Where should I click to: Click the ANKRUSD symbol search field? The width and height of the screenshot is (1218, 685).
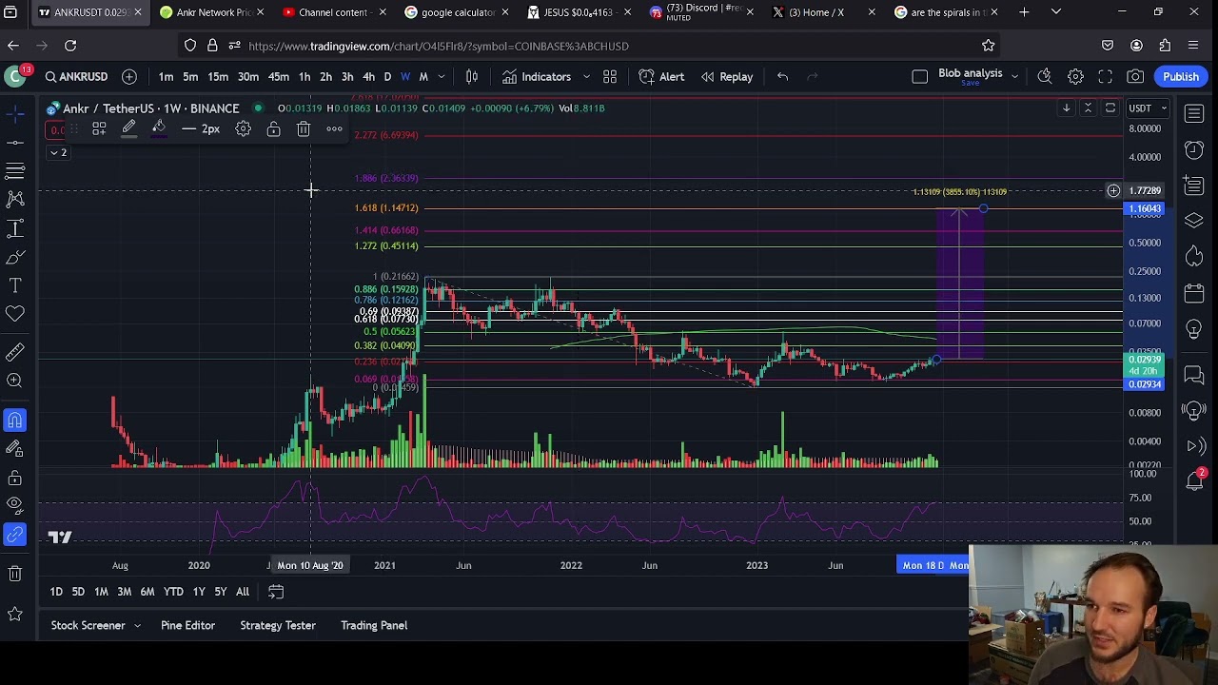pos(77,77)
